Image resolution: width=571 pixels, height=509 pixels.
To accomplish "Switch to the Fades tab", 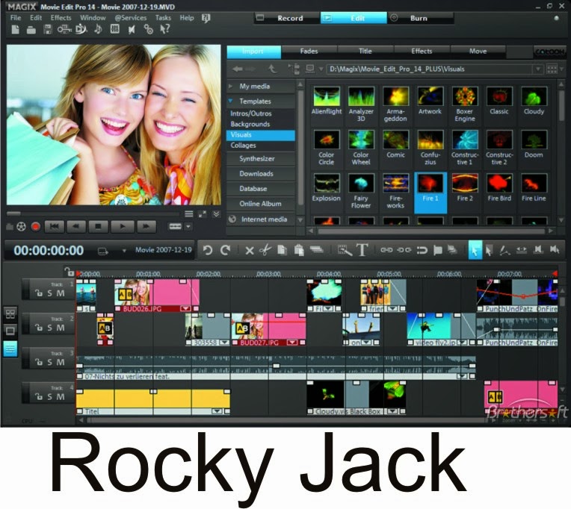I will [x=309, y=51].
